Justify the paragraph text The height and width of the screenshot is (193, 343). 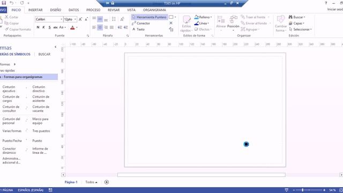click(112, 27)
